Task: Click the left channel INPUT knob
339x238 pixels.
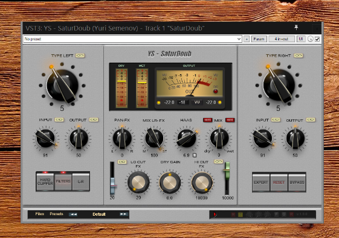Action: pyautogui.click(x=45, y=139)
